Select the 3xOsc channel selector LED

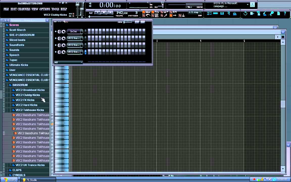85,32
